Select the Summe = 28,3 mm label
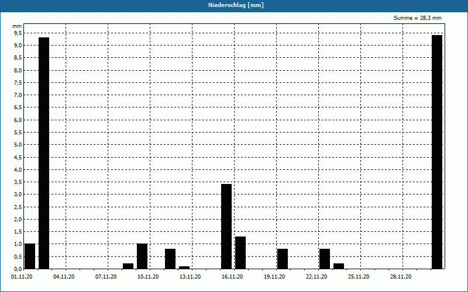This screenshot has height=292, width=468. click(x=418, y=18)
